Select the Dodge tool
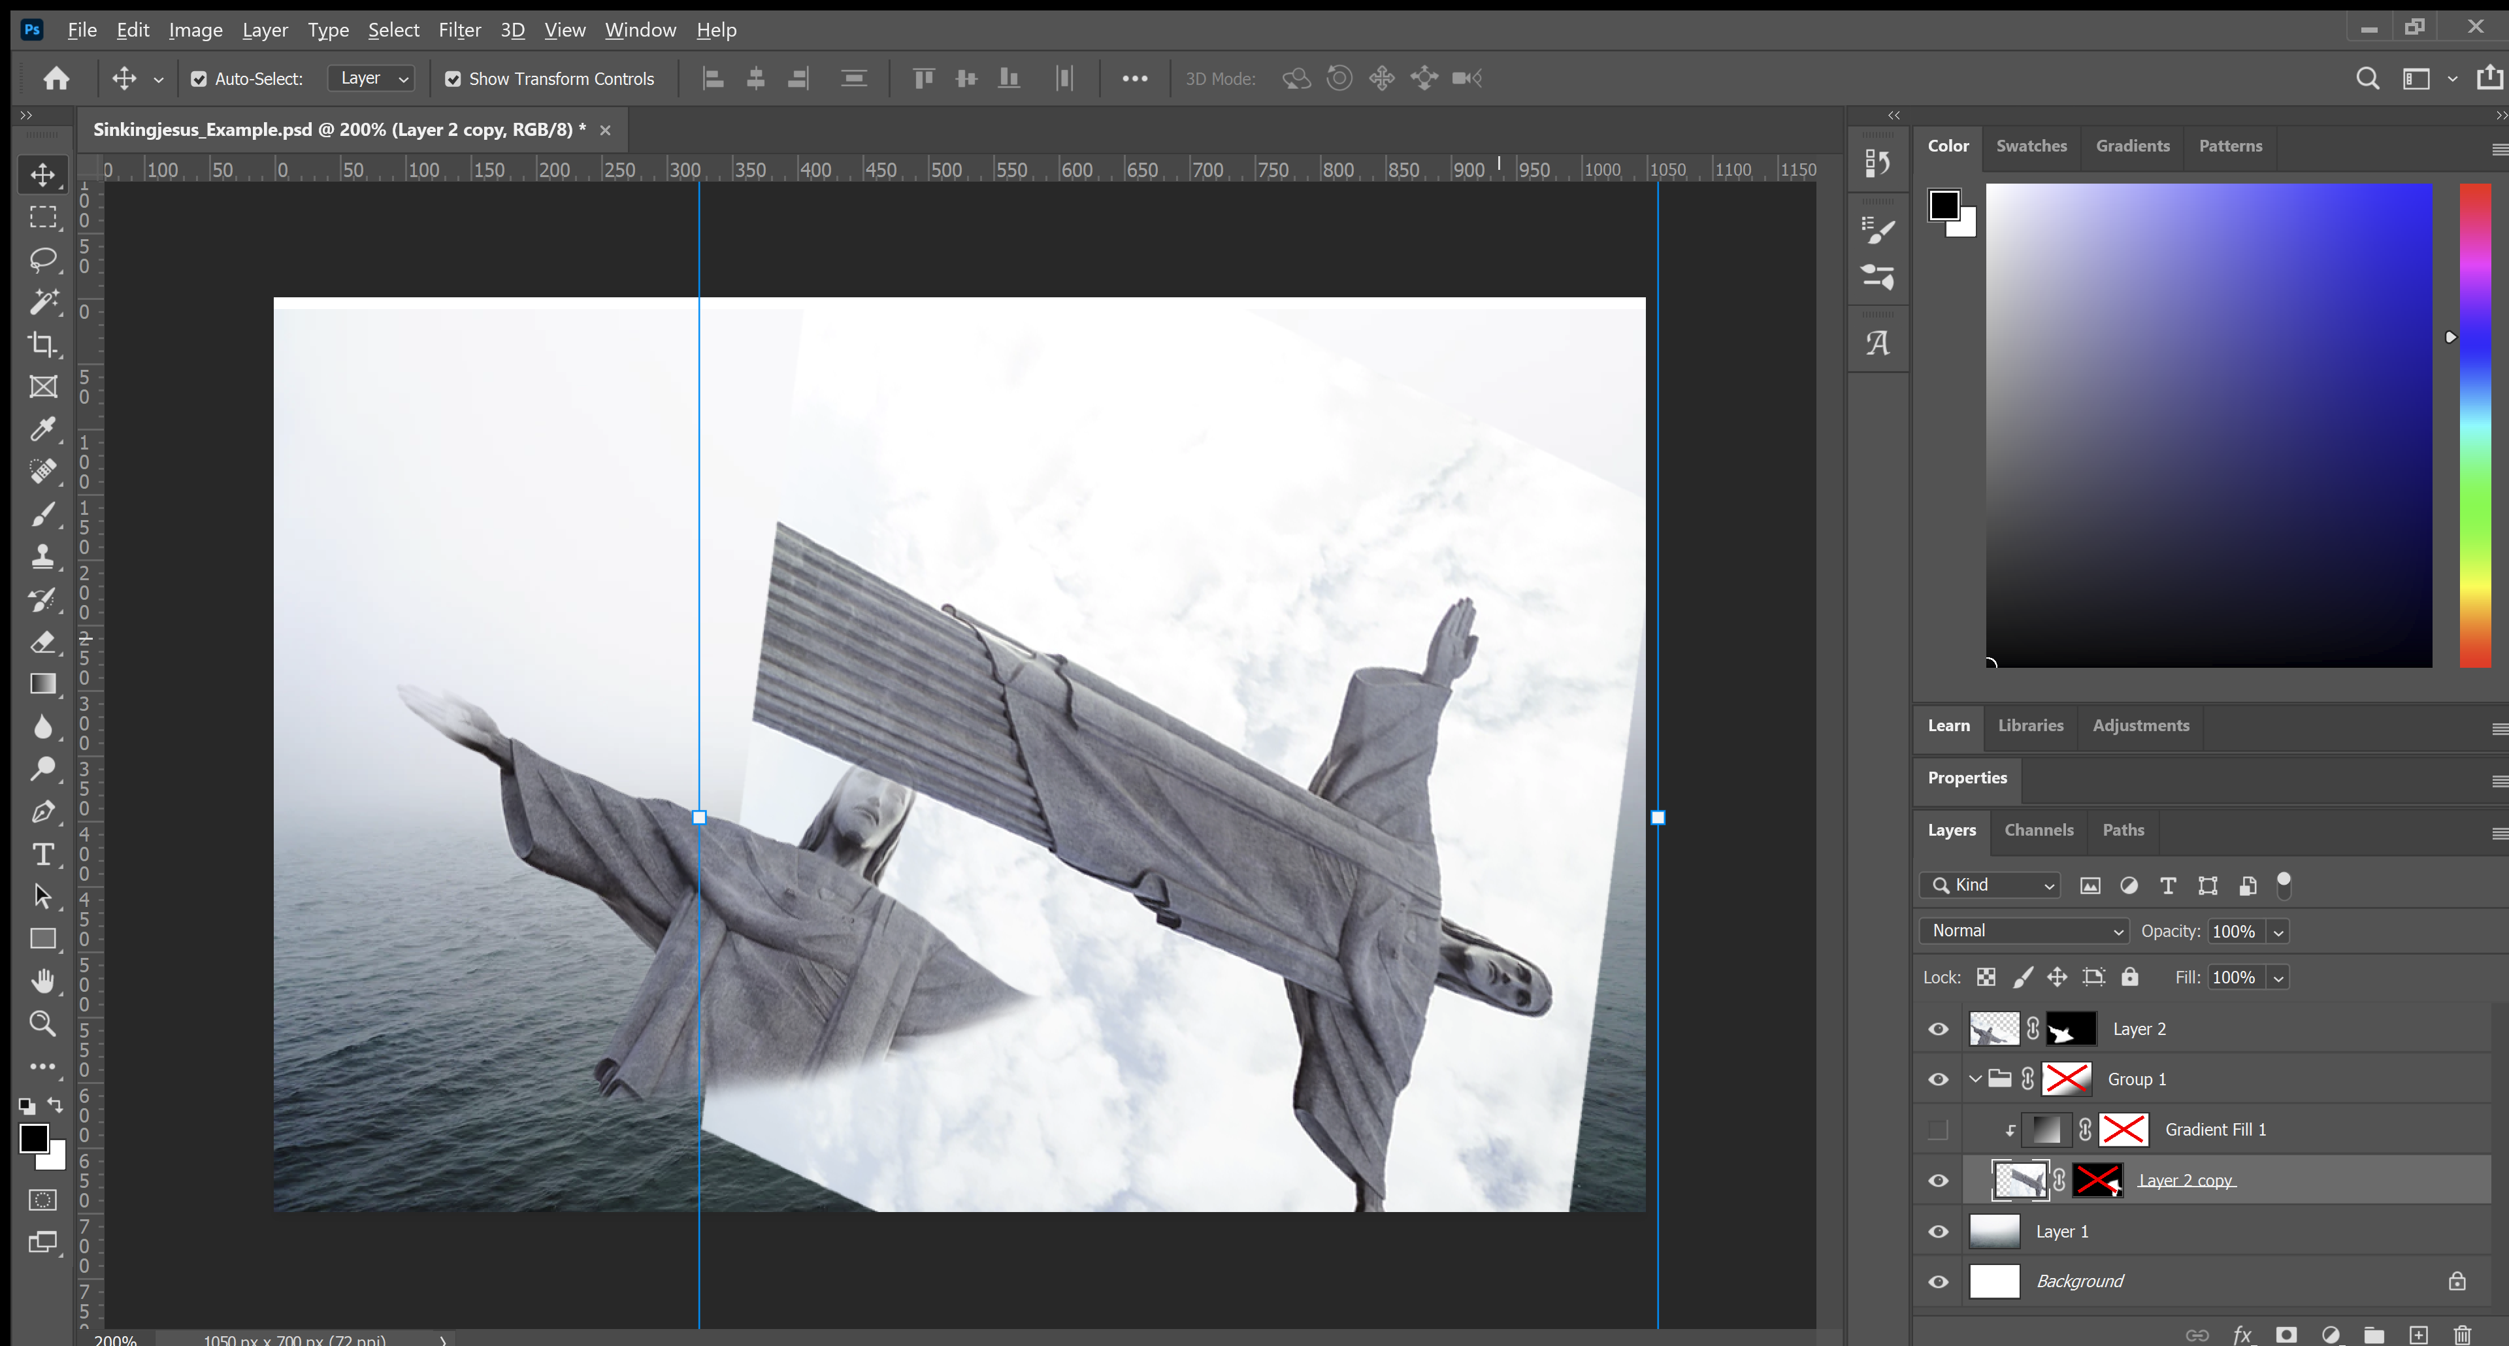Image resolution: width=2509 pixels, height=1346 pixels. click(x=43, y=770)
